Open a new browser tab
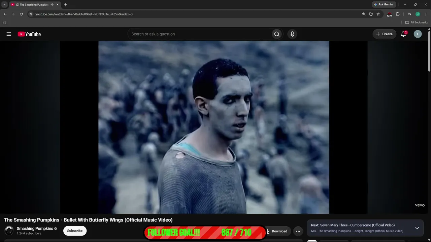Image resolution: width=431 pixels, height=242 pixels. coord(65,5)
